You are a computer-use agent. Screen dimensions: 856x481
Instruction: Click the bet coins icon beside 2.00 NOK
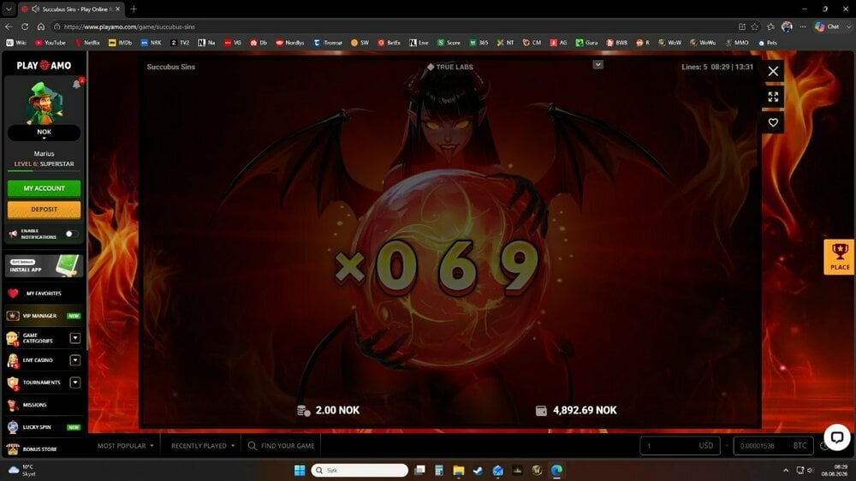point(304,411)
